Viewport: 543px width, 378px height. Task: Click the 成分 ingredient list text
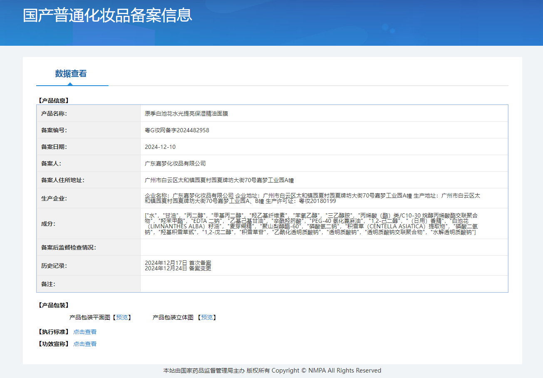click(312, 224)
